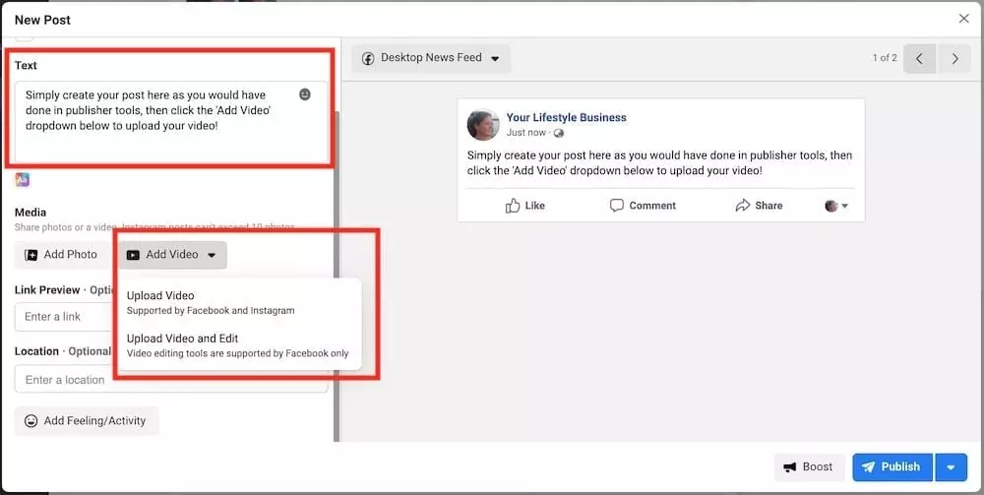Click the colored text background icon
This screenshot has height=495, width=984.
(23, 180)
